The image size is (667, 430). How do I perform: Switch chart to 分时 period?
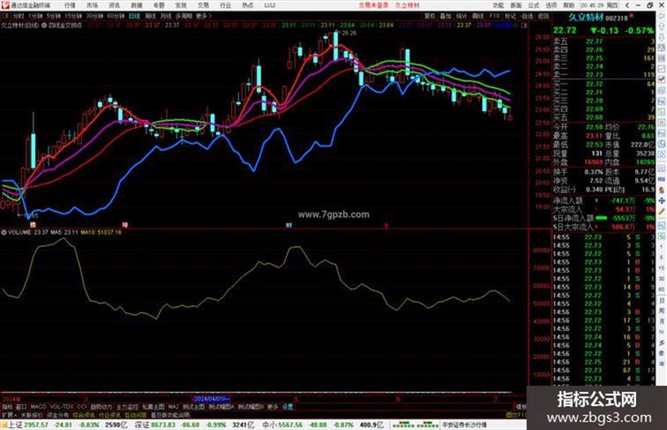coord(18,16)
